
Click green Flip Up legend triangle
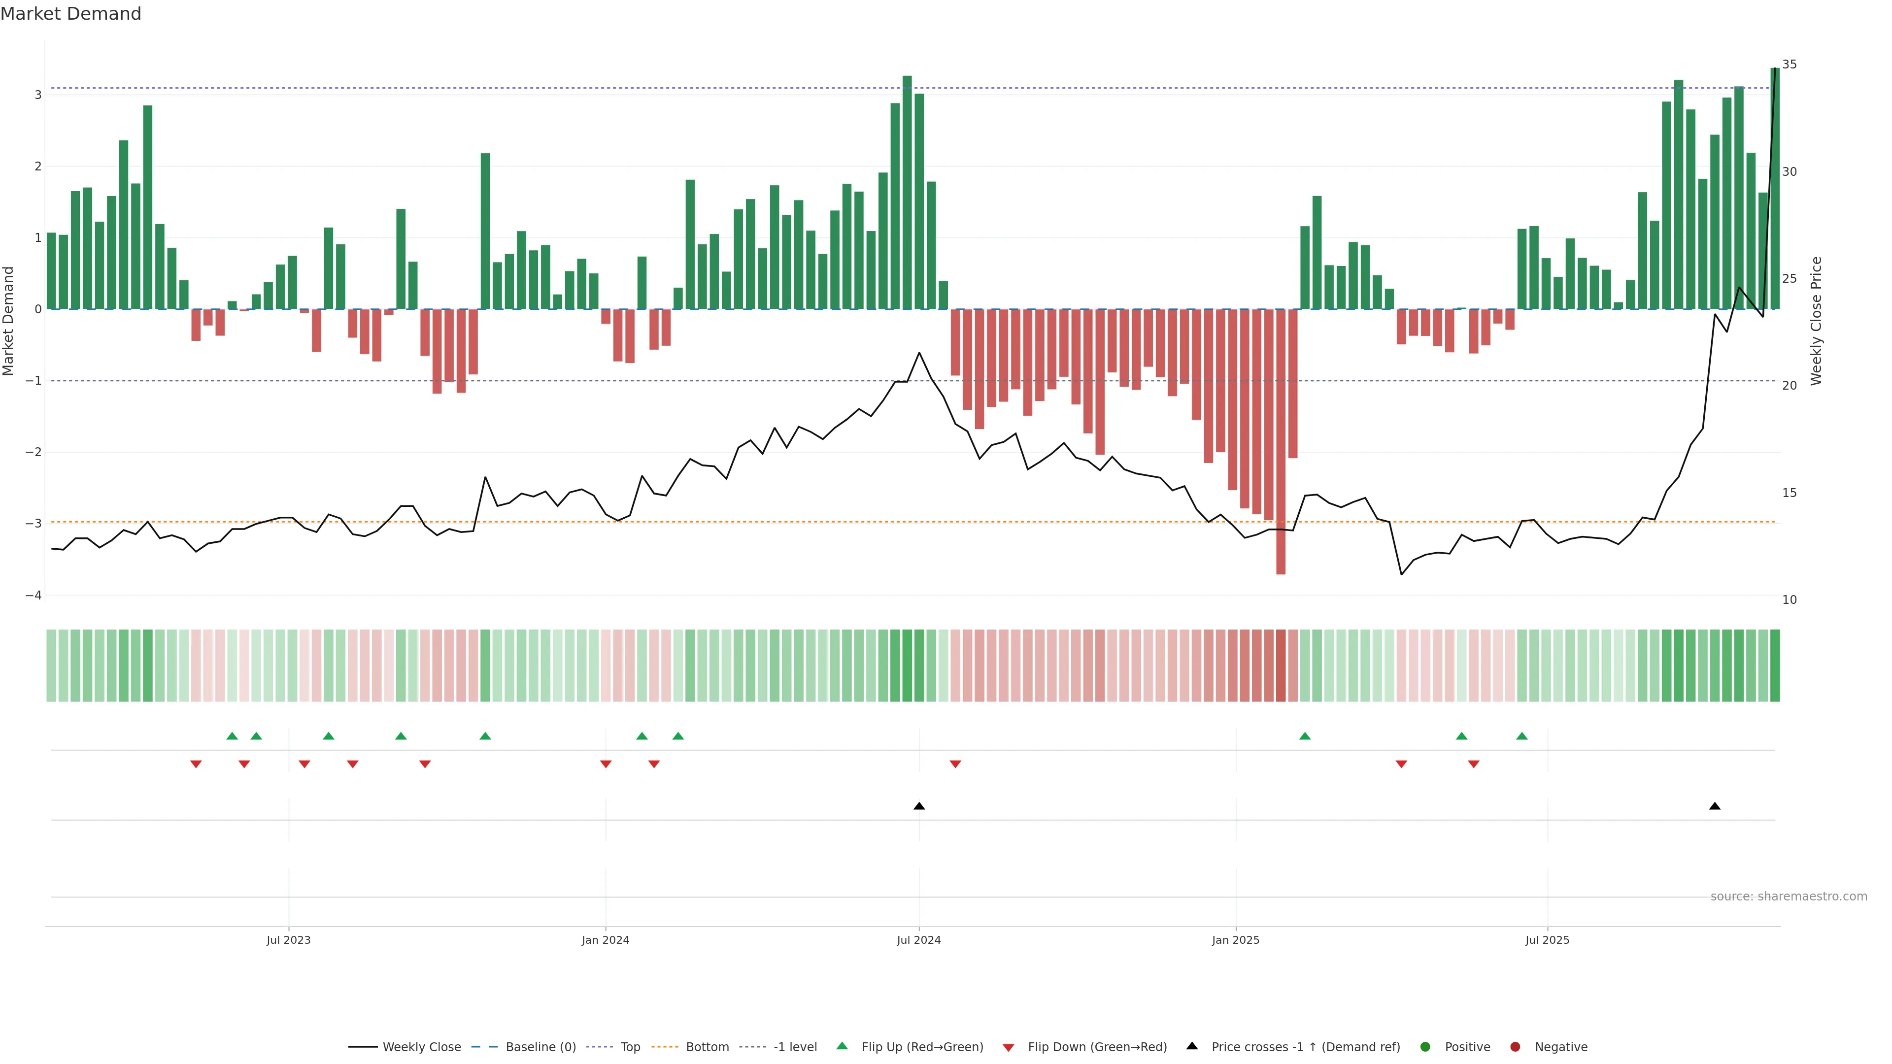(x=843, y=1046)
